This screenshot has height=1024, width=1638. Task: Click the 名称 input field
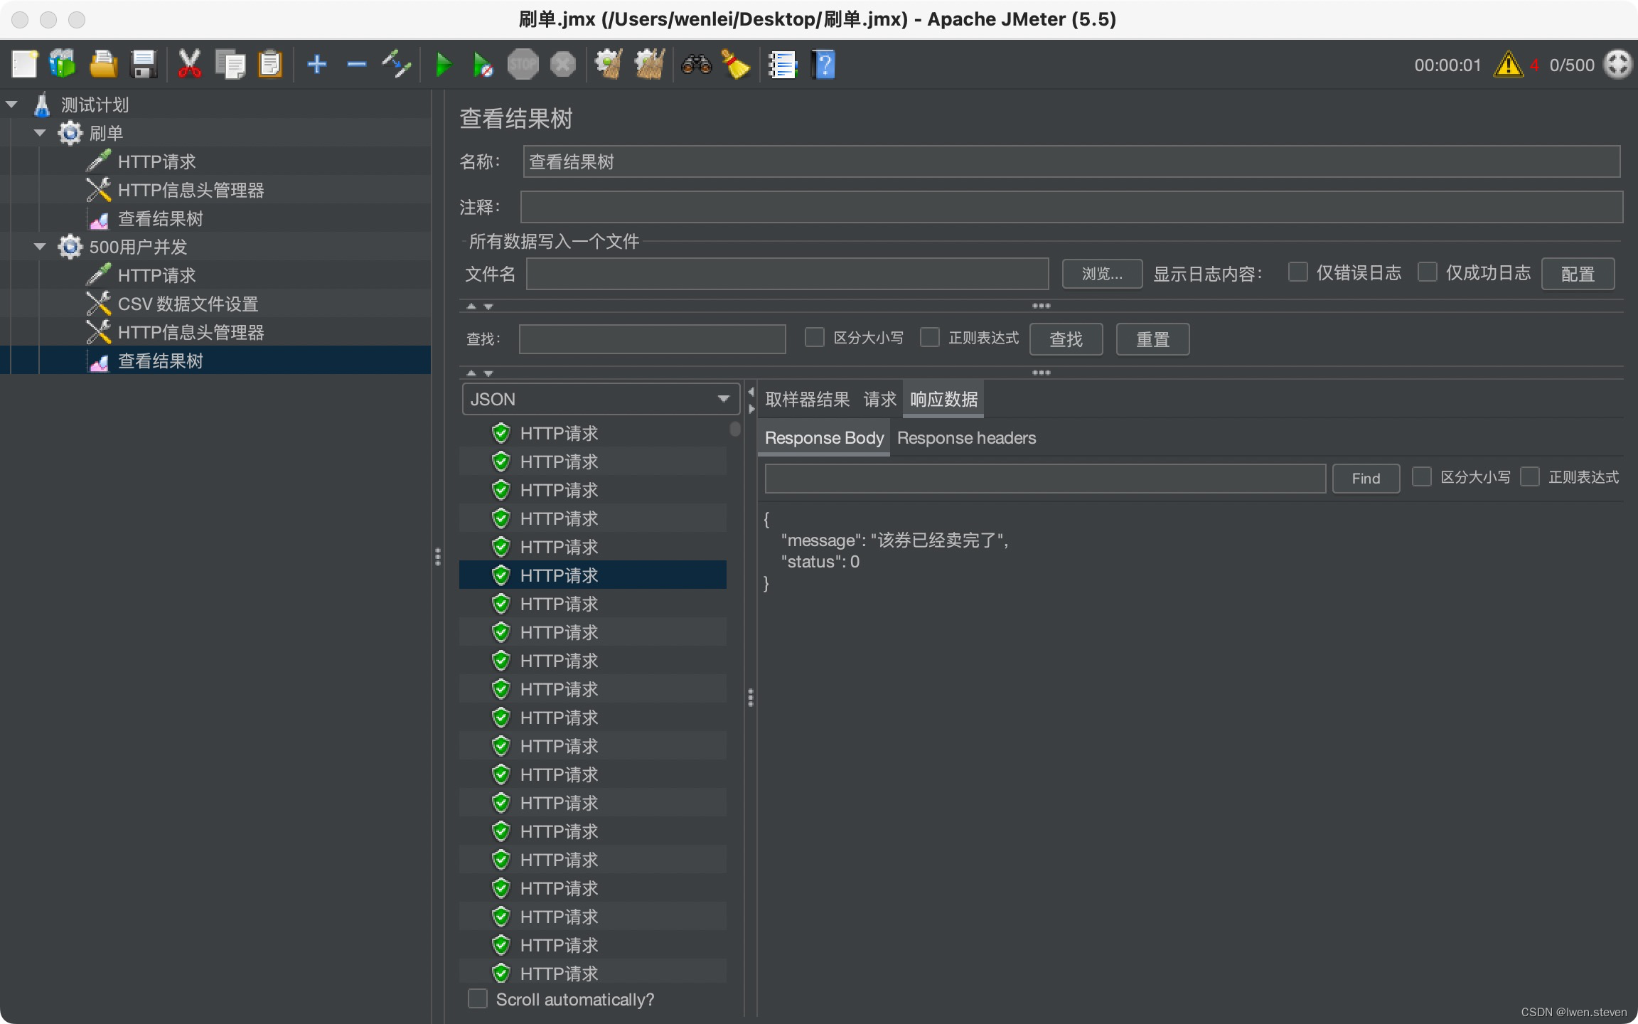[x=1071, y=162]
